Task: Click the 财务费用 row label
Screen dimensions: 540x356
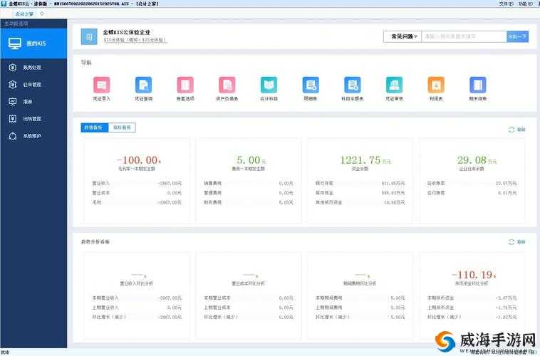Action: (212, 202)
